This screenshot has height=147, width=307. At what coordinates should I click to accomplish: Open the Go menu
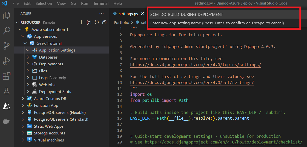point(73,4)
